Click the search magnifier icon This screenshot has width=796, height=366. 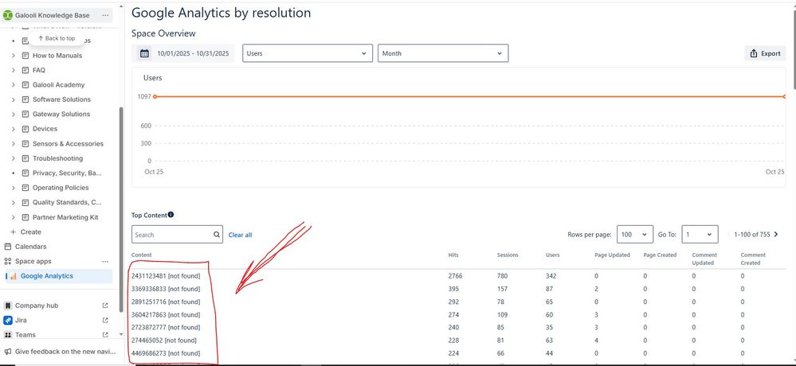click(217, 235)
